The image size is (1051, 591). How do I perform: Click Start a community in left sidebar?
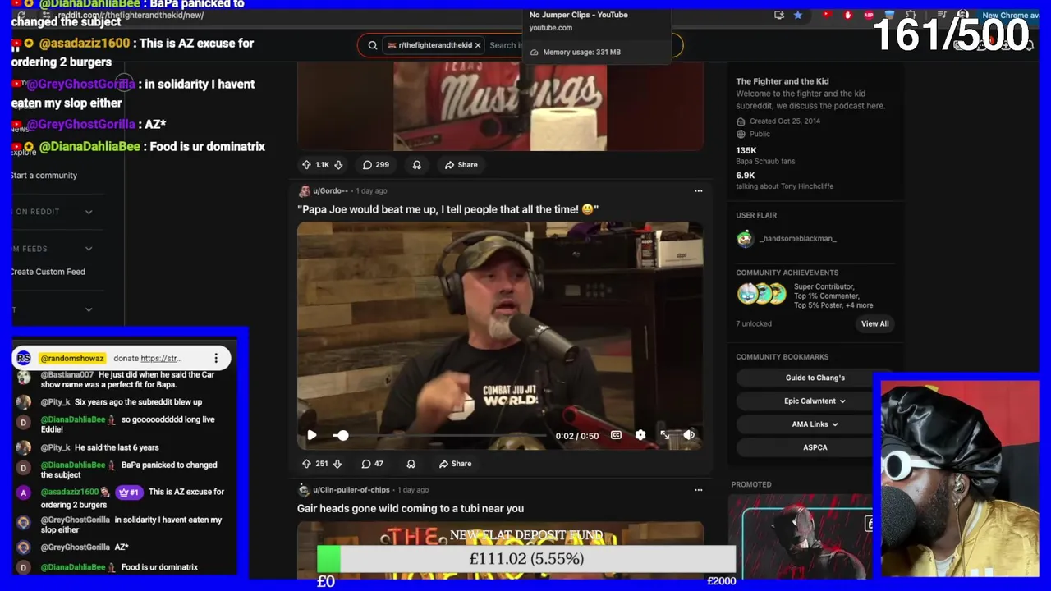pyautogui.click(x=44, y=176)
